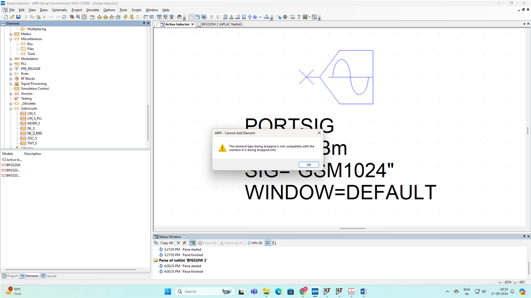Image resolution: width=531 pixels, height=298 pixels.
Task: Expand the Ports tree node
Action: click(x=11, y=74)
